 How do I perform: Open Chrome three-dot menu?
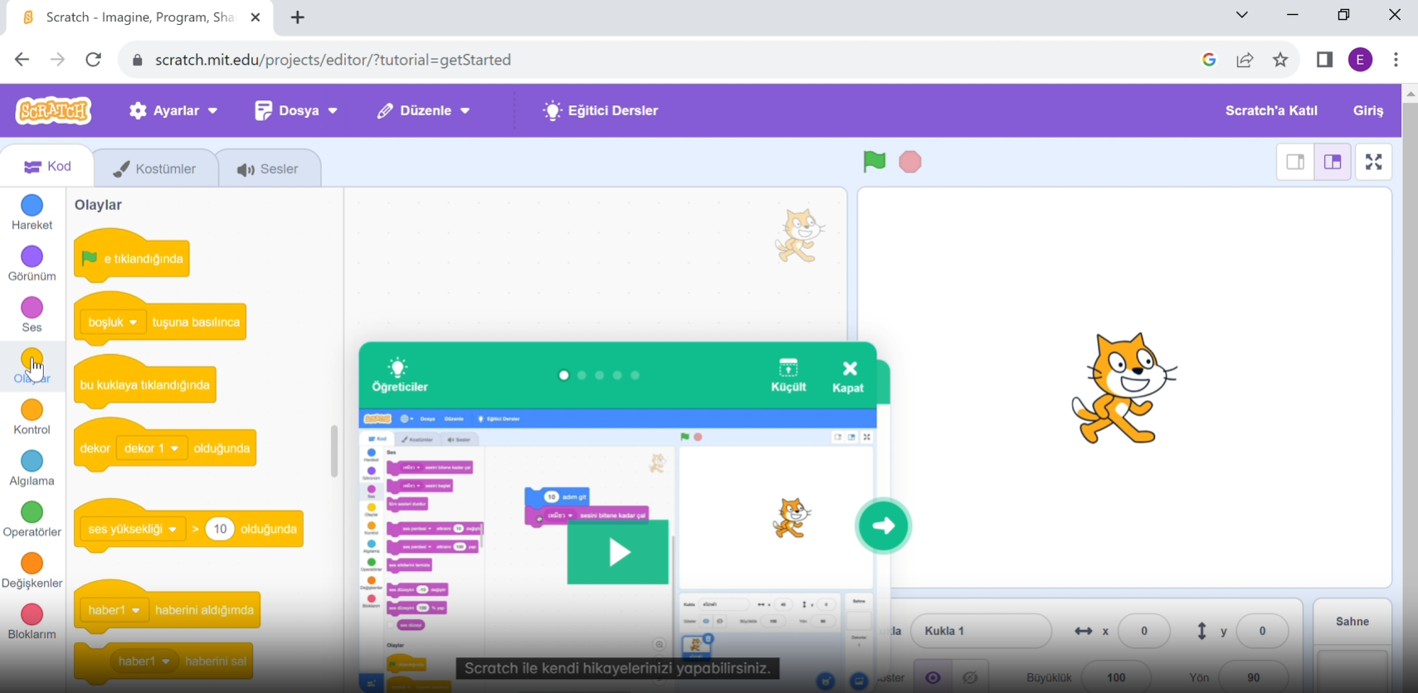pyautogui.click(x=1396, y=60)
